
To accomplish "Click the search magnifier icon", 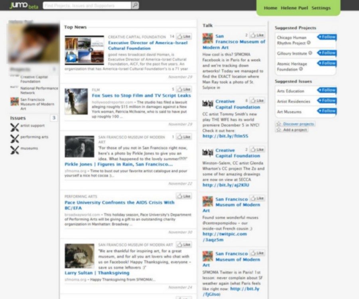I will coord(135,6).
